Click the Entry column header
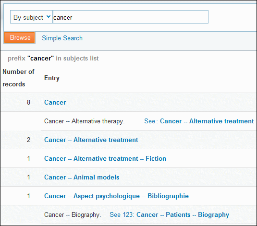Screen dimensions: 257x226 (x=52, y=78)
